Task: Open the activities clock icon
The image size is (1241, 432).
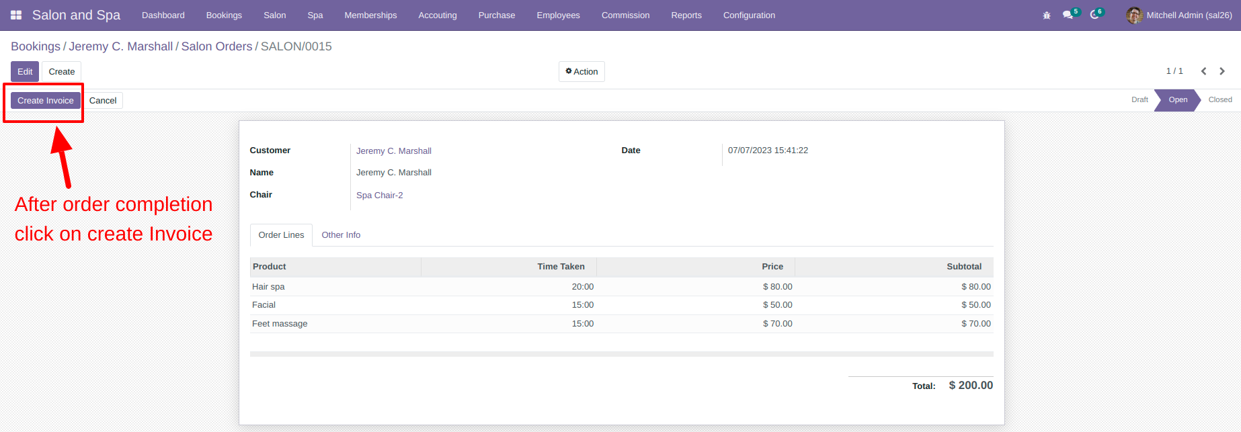Action: pos(1094,15)
